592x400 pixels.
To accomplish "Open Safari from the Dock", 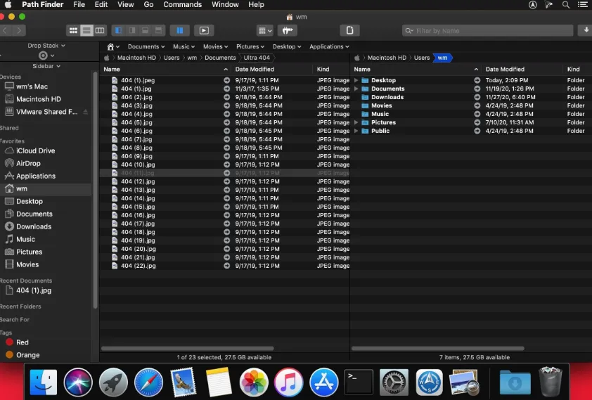I will click(148, 382).
